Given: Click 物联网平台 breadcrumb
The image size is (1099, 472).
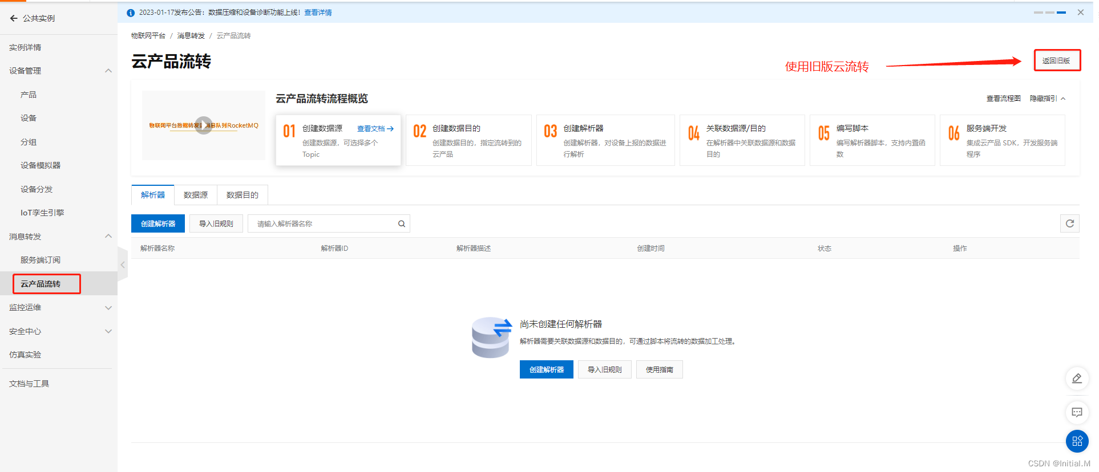Looking at the screenshot, I should click(x=148, y=35).
